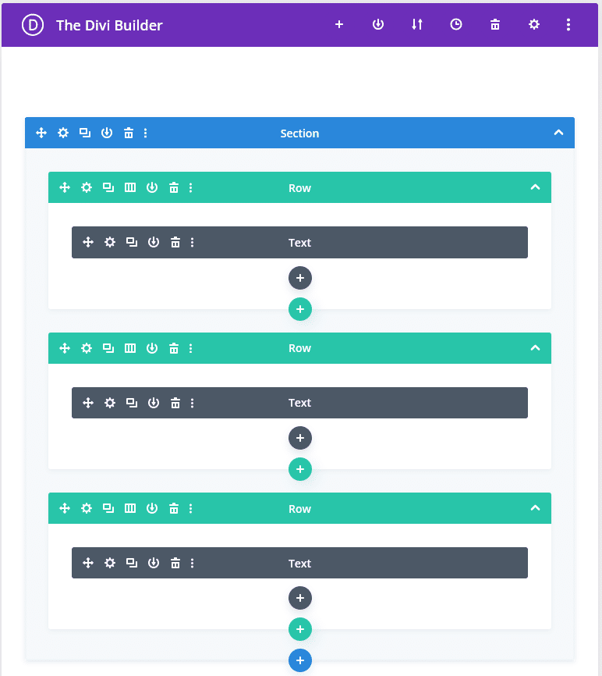Open the Divi Builder logo circle

[x=32, y=24]
